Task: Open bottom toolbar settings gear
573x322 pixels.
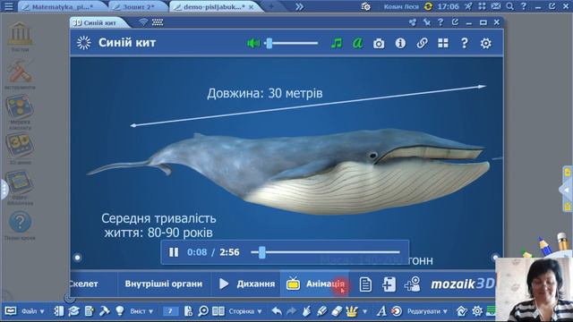Action: (x=477, y=311)
